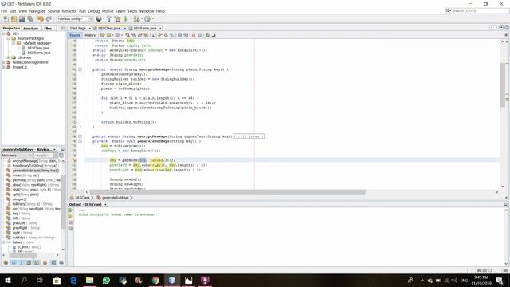Open the Refactor menu
Image resolution: width=510 pixels, height=287 pixels.
click(69, 11)
